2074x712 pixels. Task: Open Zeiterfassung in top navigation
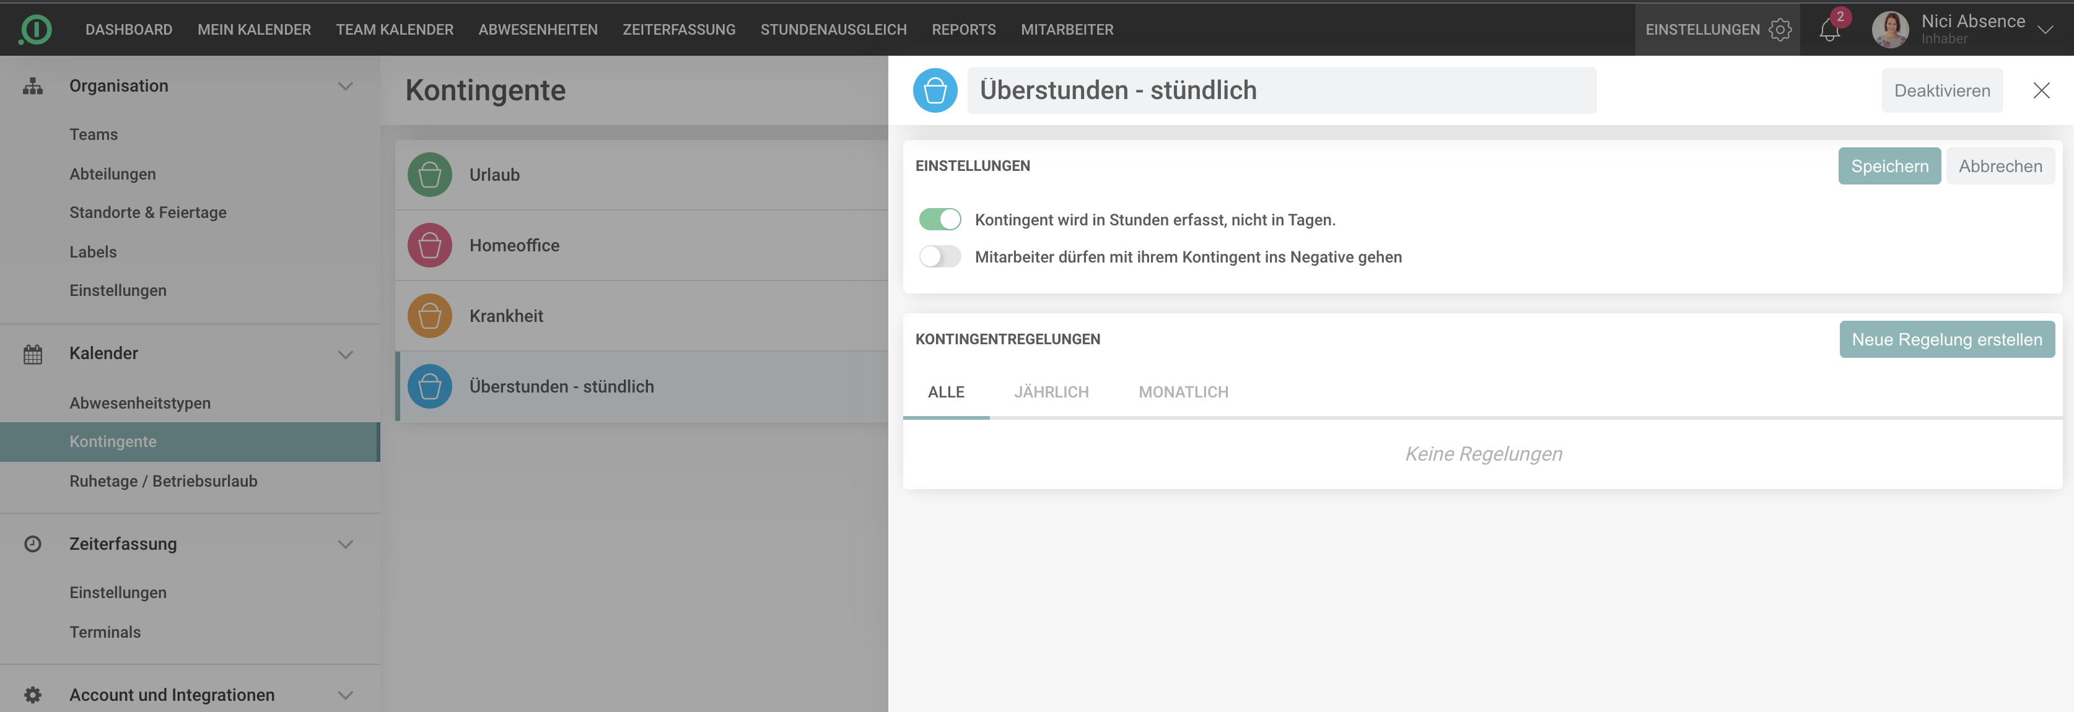tap(679, 30)
